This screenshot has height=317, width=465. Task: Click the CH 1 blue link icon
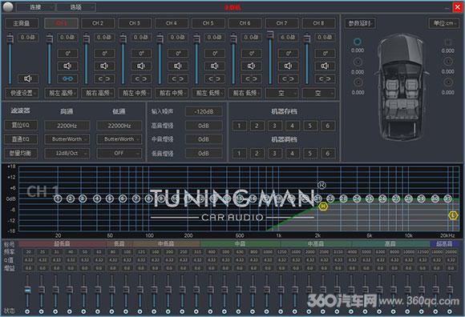[x=67, y=78]
